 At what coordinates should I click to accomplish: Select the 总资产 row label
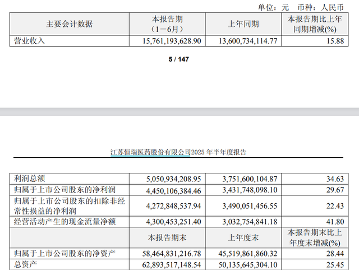pos(25,265)
